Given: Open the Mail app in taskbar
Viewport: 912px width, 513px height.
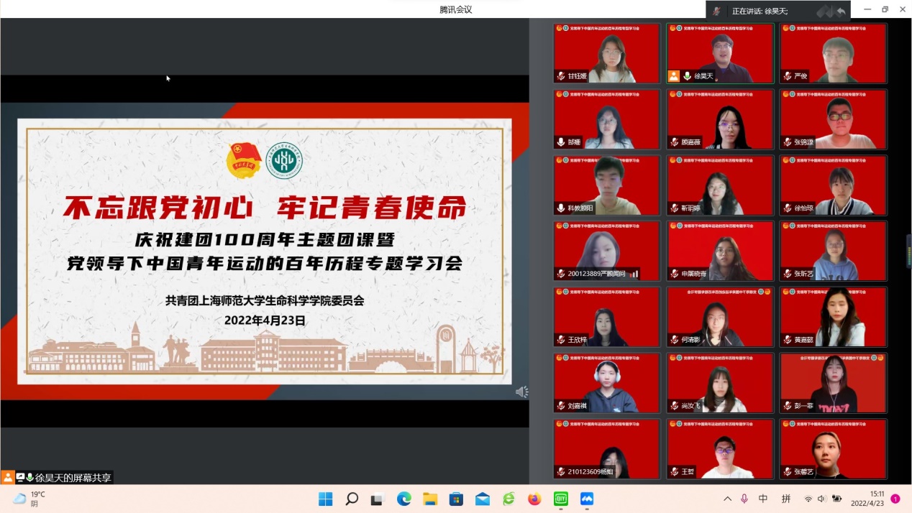Looking at the screenshot, I should pyautogui.click(x=482, y=499).
